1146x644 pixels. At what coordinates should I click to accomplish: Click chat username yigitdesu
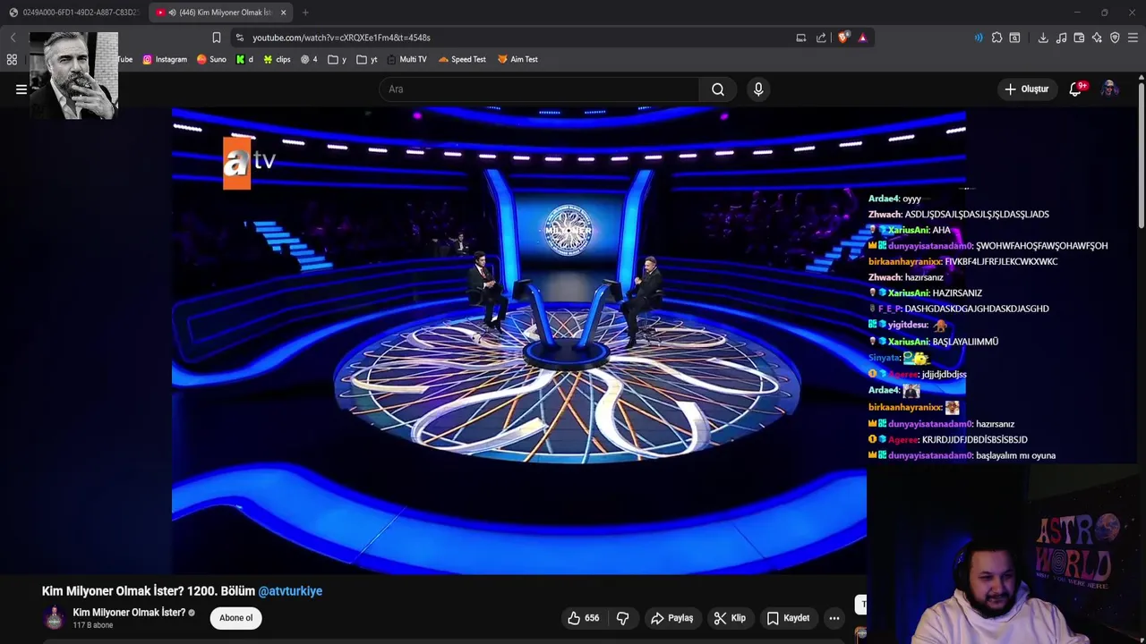[x=908, y=326]
